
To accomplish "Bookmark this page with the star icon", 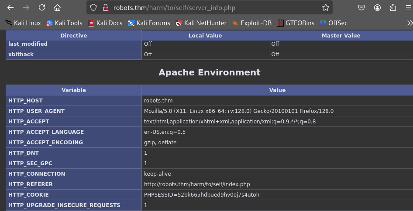I will (x=325, y=7).
